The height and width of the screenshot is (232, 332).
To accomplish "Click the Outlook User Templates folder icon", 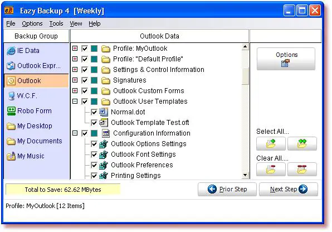I will click(x=105, y=102).
